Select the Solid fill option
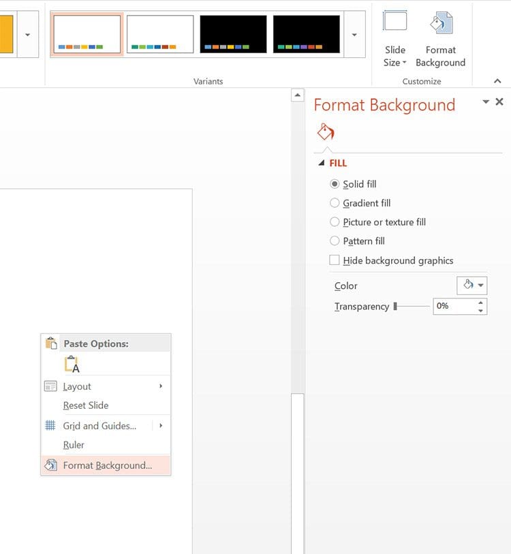 pyautogui.click(x=335, y=183)
